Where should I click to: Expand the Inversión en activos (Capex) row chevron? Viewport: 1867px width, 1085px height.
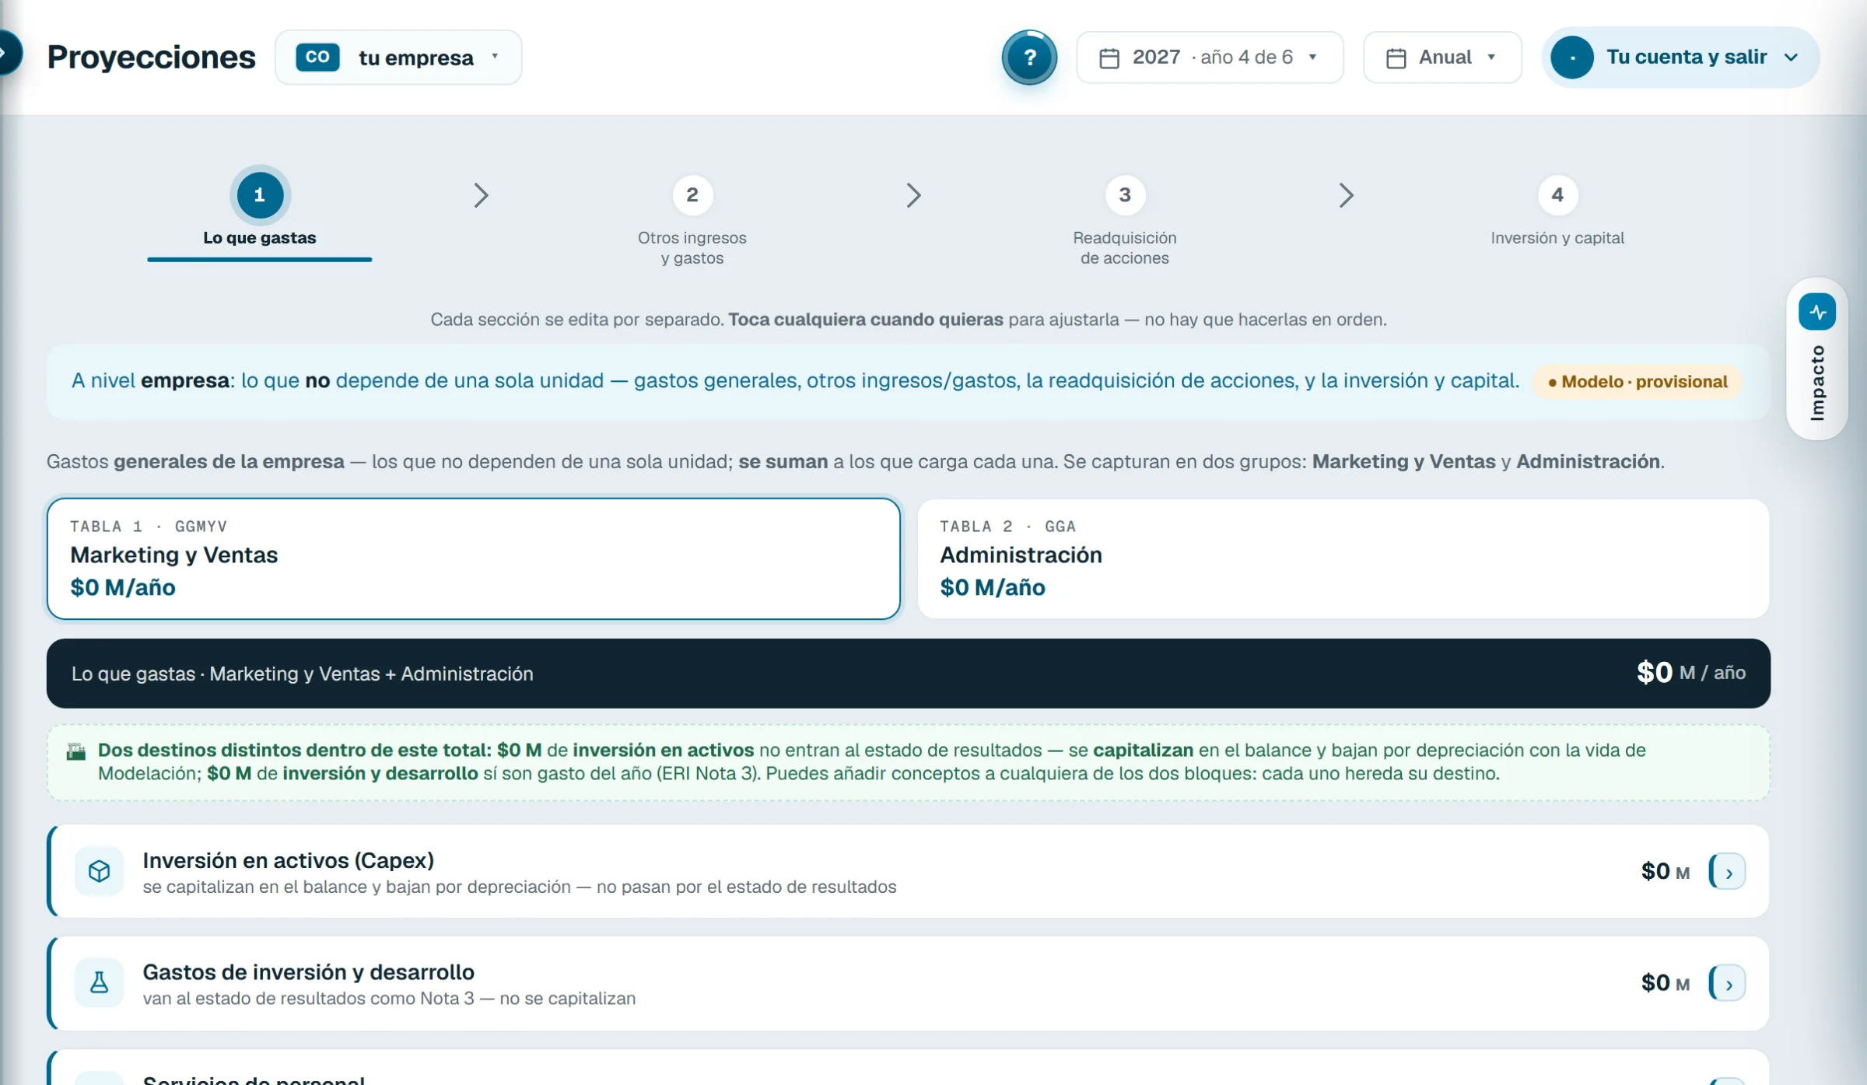click(x=1727, y=872)
